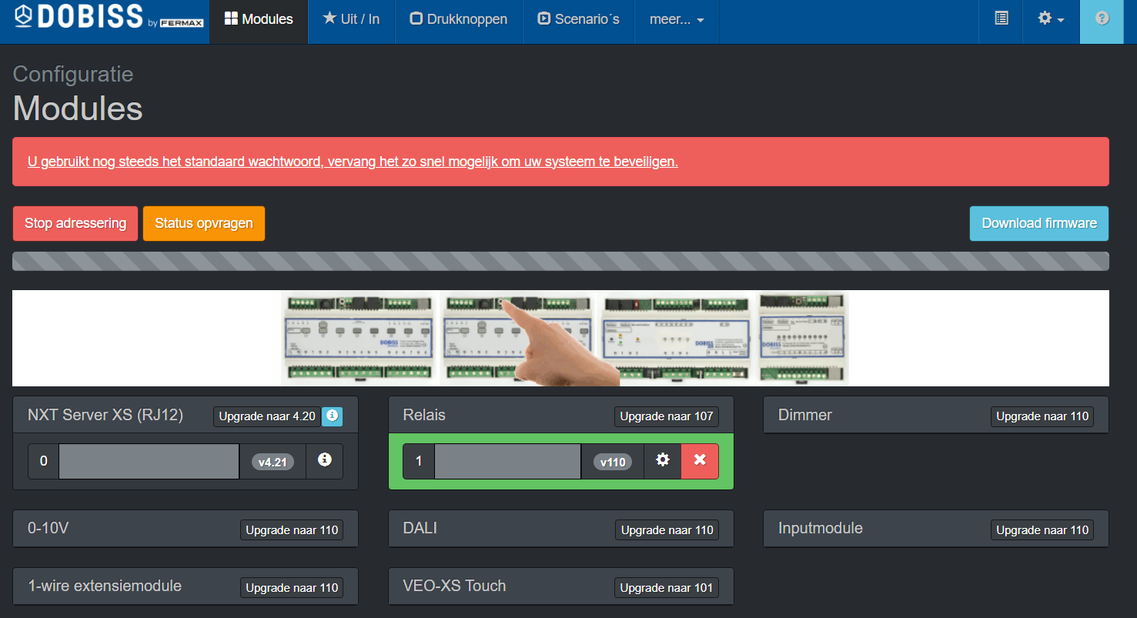Open settings gear for Relais module 1

pos(662,460)
